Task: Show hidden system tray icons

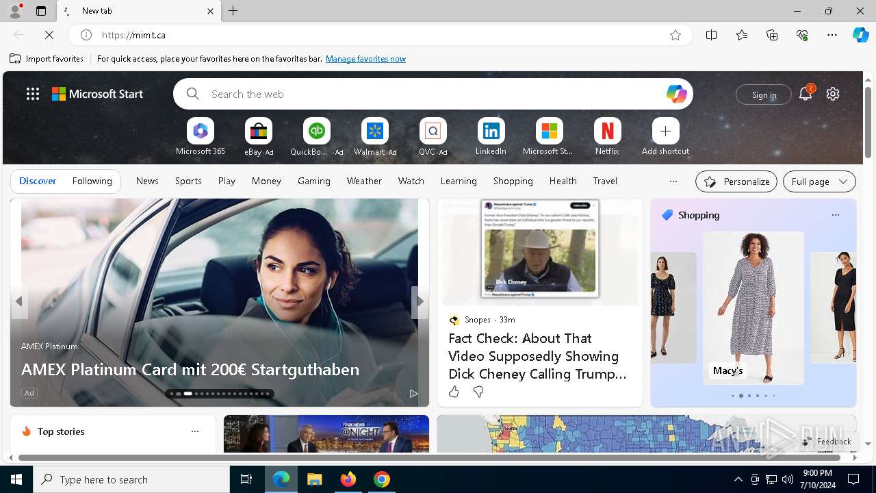Action: [x=738, y=479]
